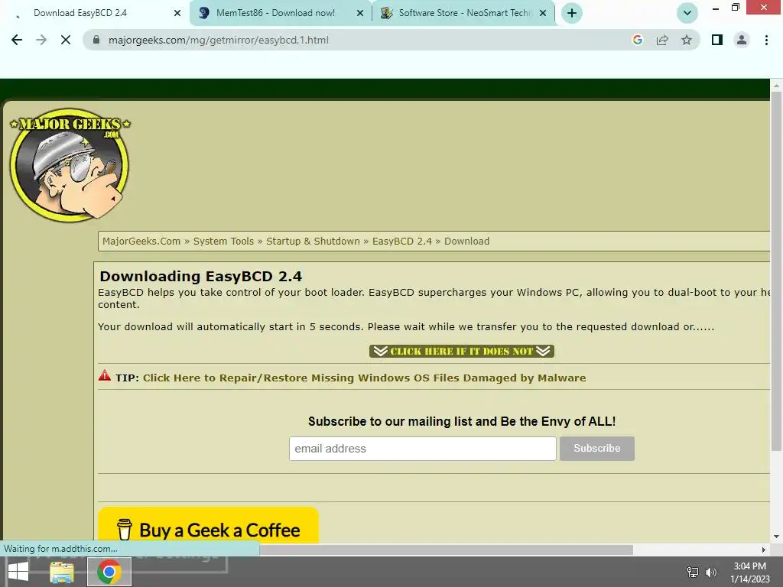Click the Download breadcrumb text
Image resolution: width=783 pixels, height=587 pixels.
[x=467, y=241]
